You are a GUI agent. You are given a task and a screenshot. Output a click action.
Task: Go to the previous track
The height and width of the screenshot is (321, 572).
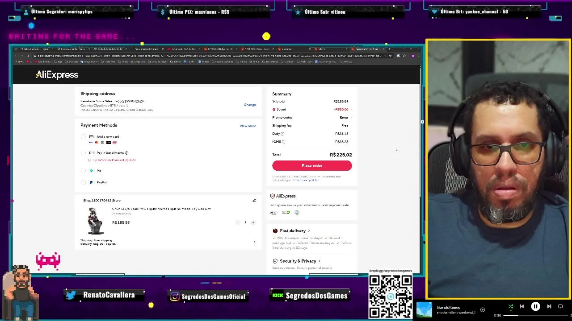tap(522, 306)
